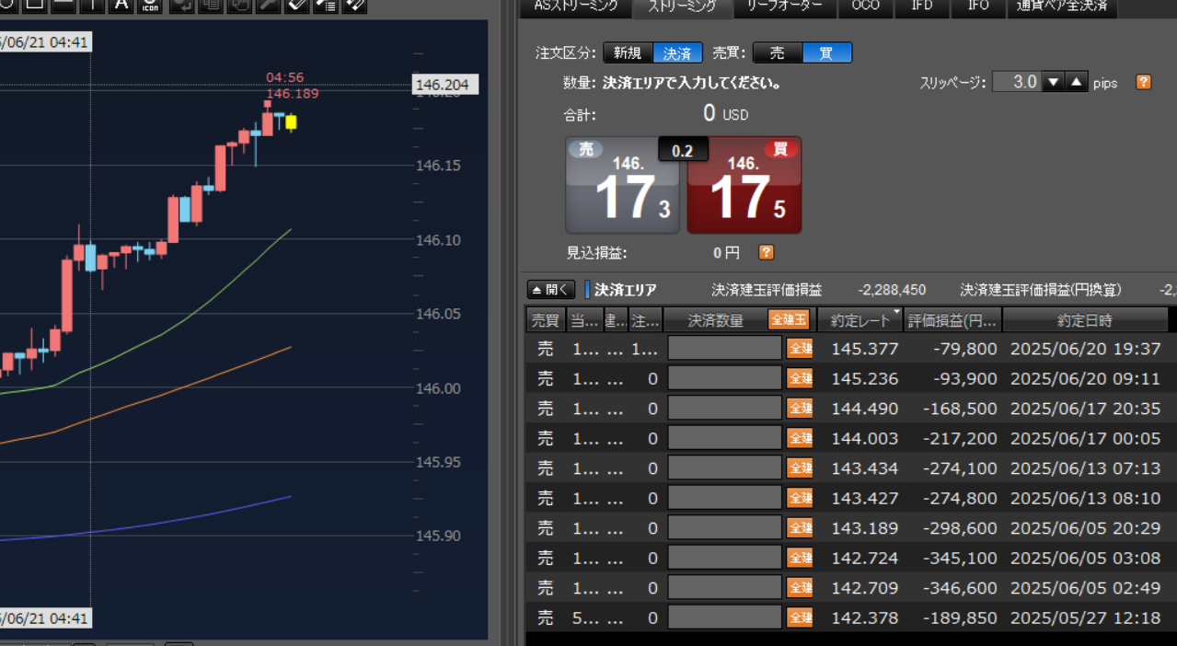Set order type to 新規

(x=628, y=53)
